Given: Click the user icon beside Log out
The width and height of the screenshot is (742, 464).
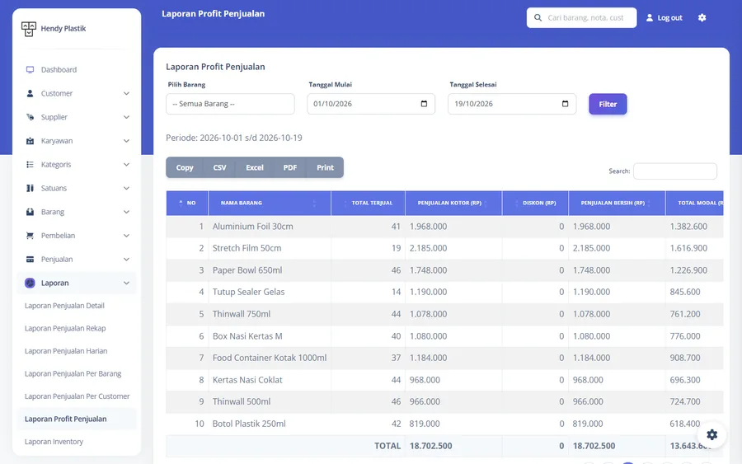Looking at the screenshot, I should click(x=650, y=17).
